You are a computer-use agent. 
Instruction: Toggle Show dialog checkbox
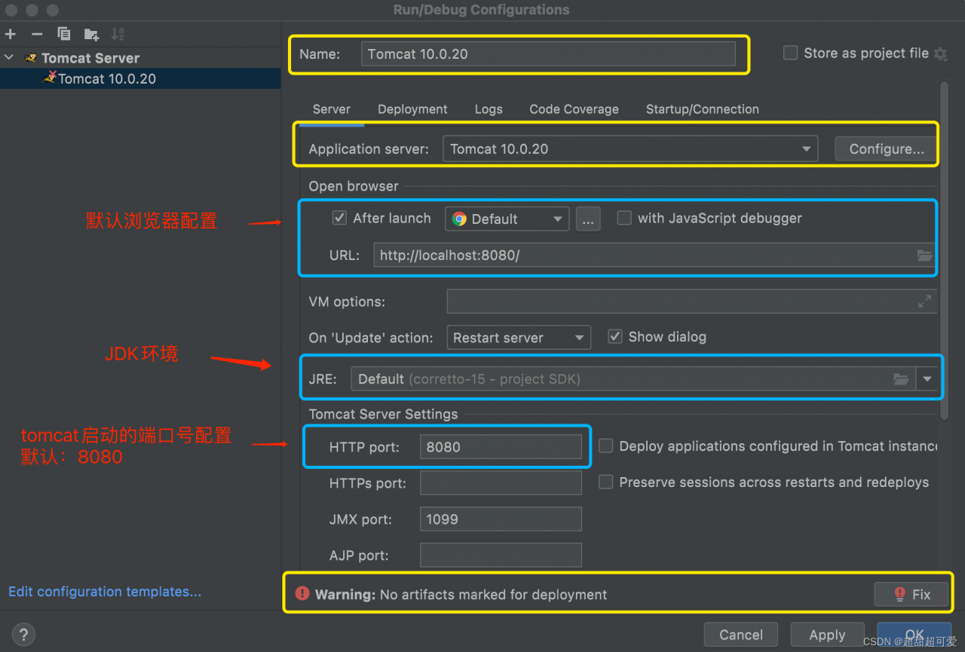(614, 336)
